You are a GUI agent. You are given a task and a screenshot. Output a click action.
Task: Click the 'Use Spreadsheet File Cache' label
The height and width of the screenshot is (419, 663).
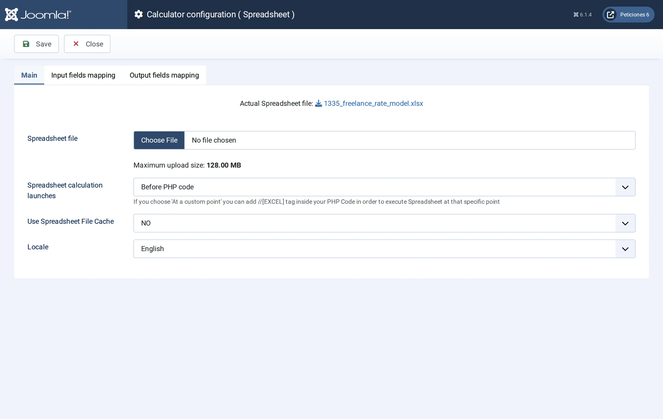tap(70, 221)
